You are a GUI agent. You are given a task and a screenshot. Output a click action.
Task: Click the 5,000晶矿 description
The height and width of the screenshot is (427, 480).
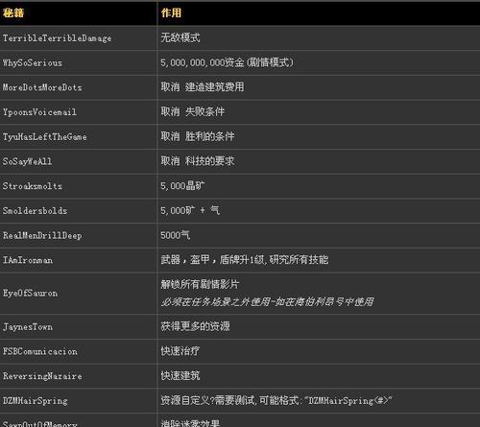click(x=182, y=186)
